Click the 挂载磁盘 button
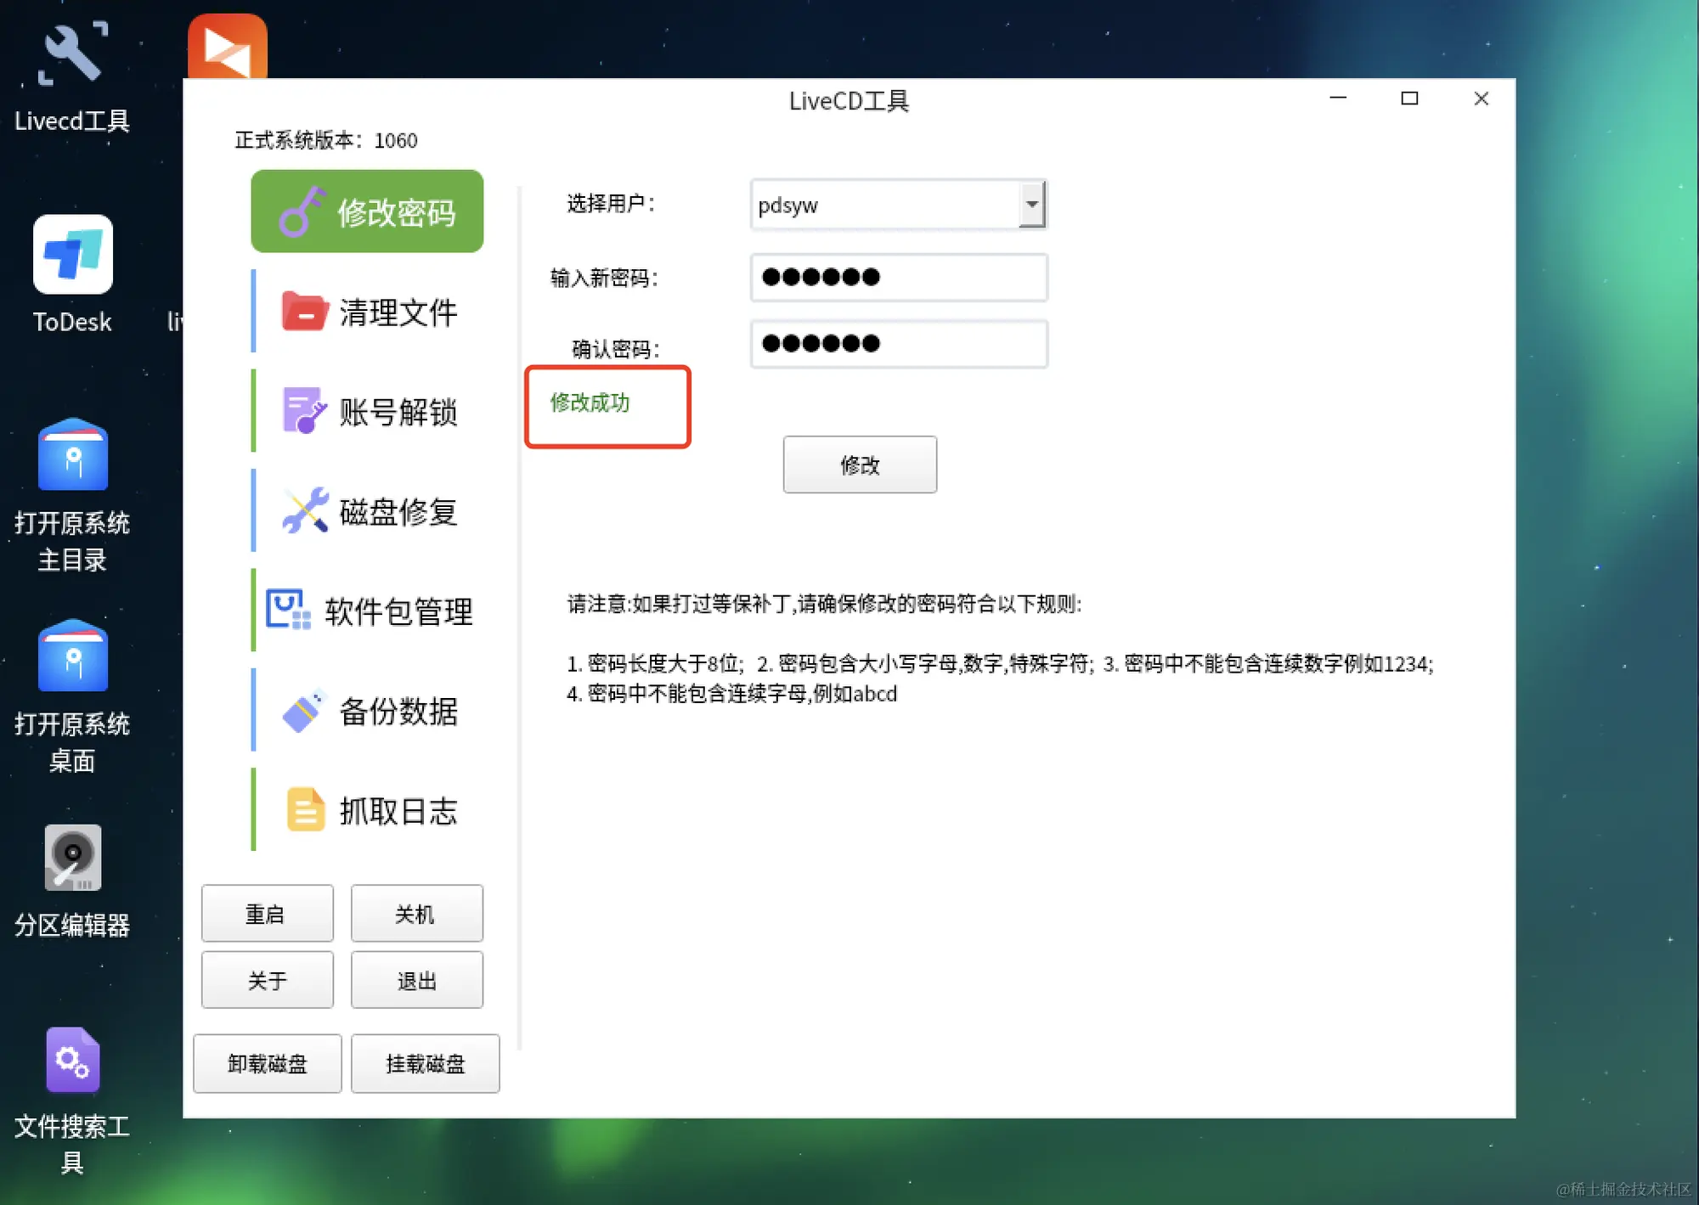The height and width of the screenshot is (1205, 1699). coord(425,1063)
